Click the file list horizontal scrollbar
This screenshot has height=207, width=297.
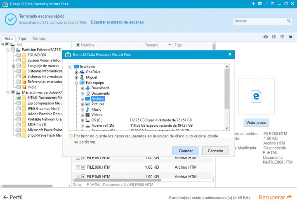[x=118, y=180]
